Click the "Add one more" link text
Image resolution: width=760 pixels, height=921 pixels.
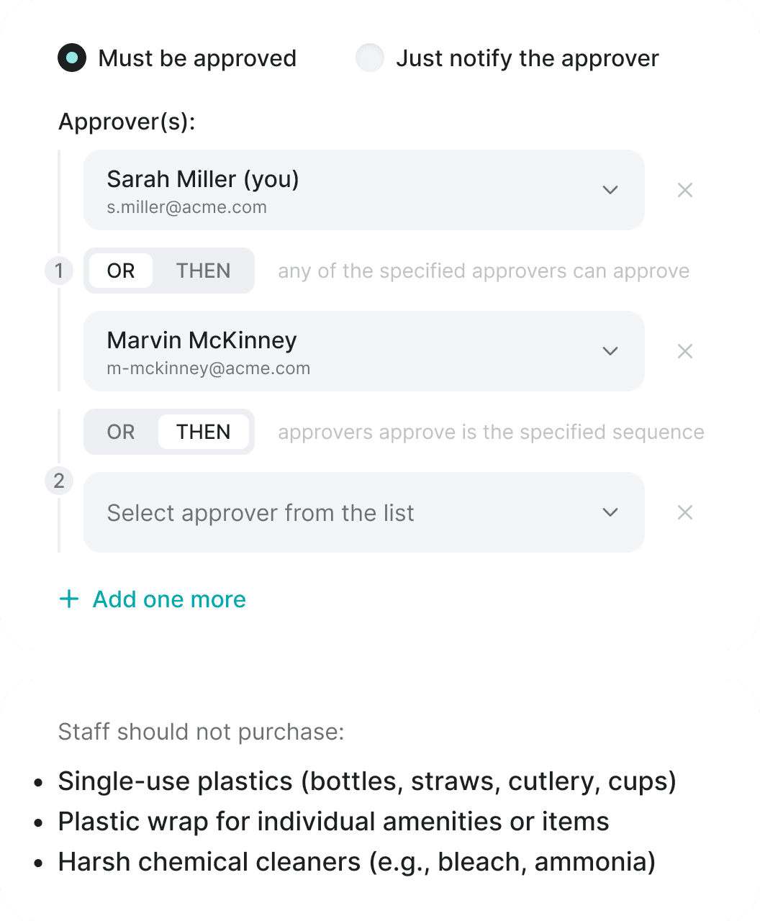169,599
